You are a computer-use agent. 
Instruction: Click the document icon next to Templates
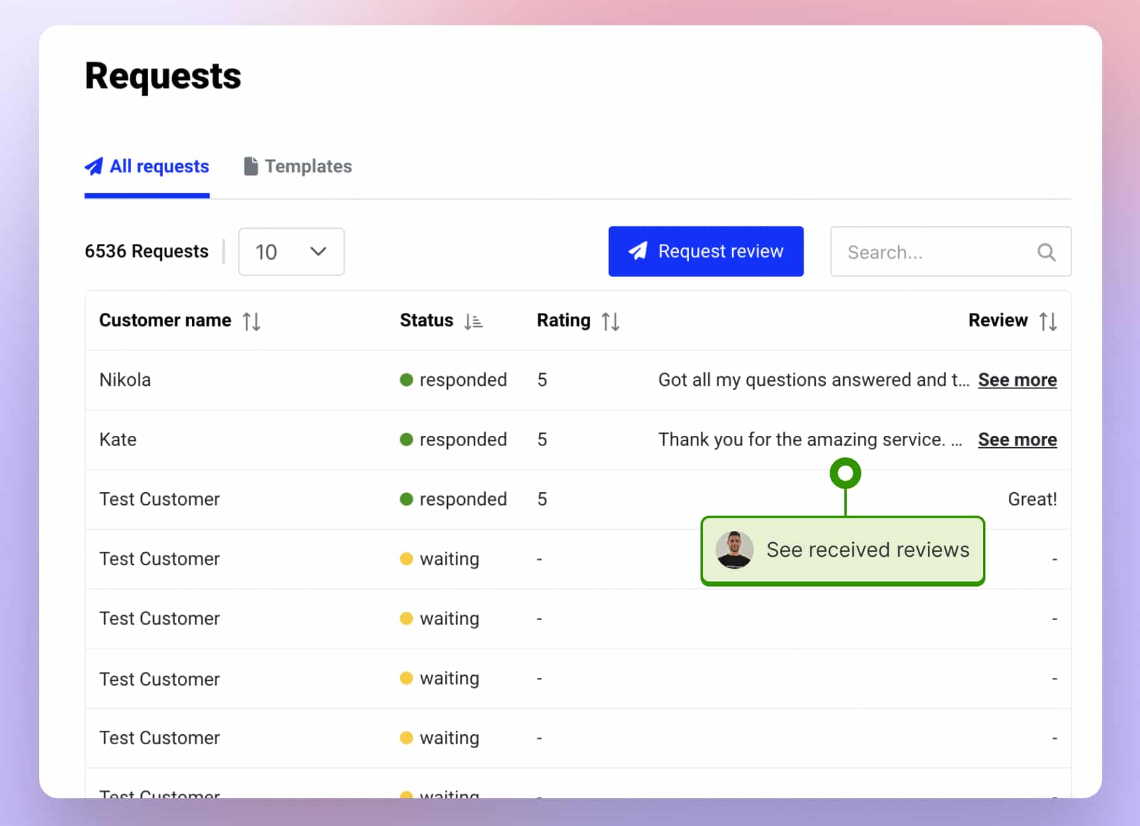[x=251, y=165]
